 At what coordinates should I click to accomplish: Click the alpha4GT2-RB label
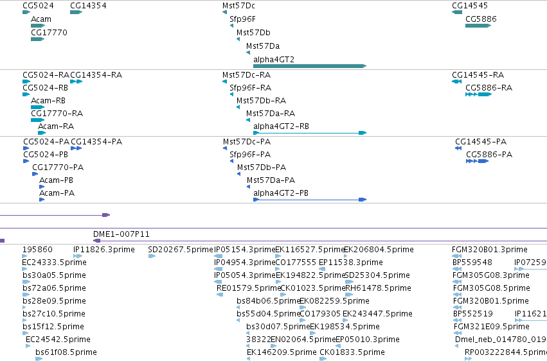pyautogui.click(x=281, y=126)
